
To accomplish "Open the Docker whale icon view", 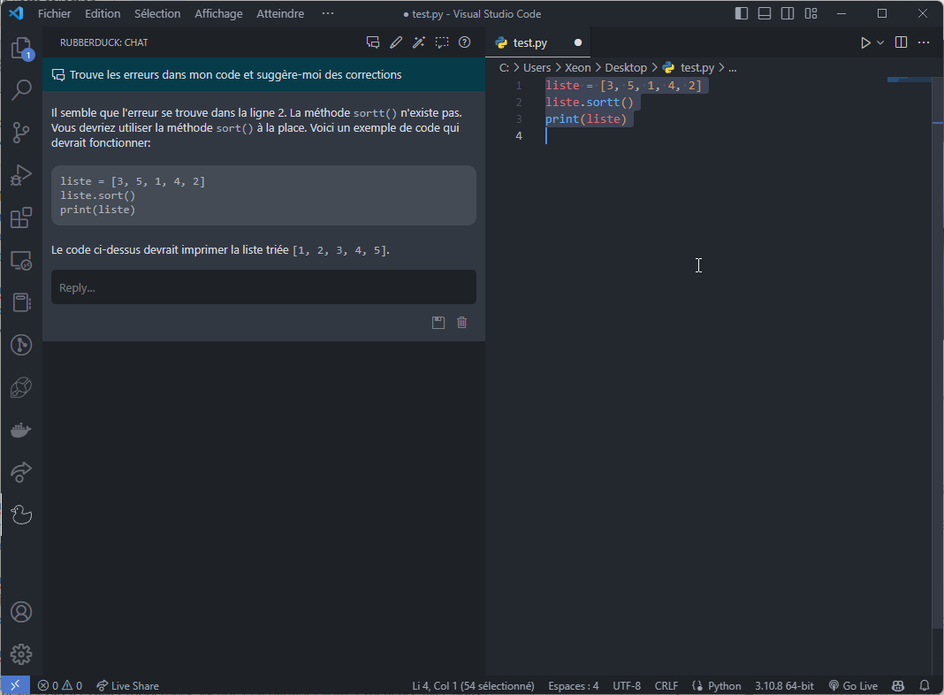I will pos(22,430).
